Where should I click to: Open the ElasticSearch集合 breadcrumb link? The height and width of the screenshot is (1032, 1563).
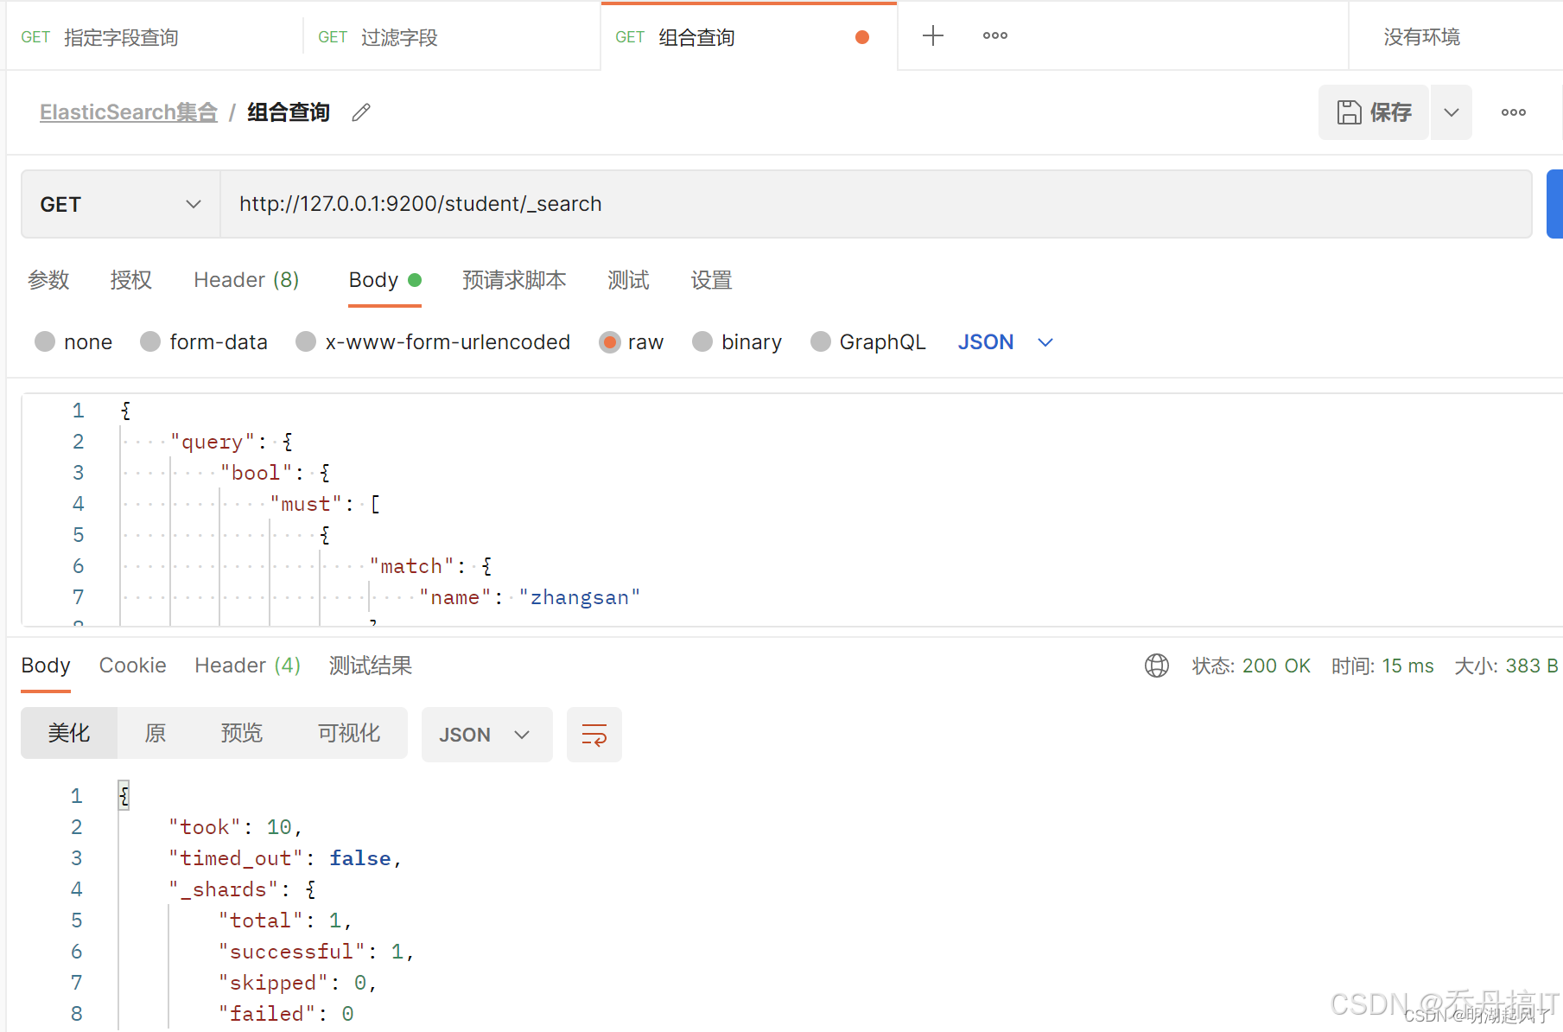pyautogui.click(x=129, y=112)
